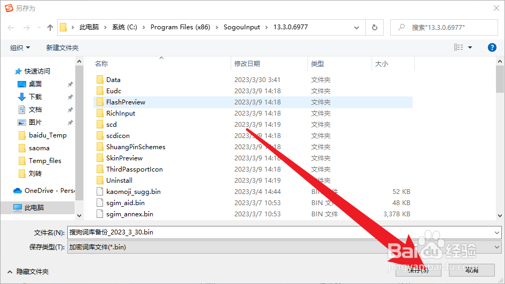This screenshot has width=505, height=284.
Task: Select the FlashPreview folder
Action: (x=125, y=102)
